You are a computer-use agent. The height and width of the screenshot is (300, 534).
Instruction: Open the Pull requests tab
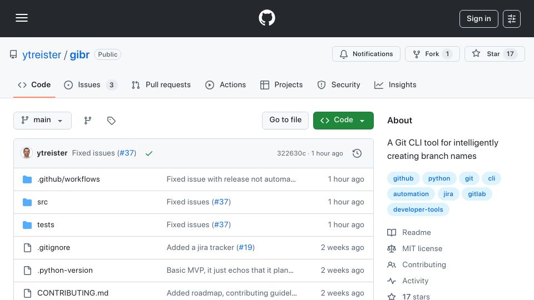coord(161,84)
